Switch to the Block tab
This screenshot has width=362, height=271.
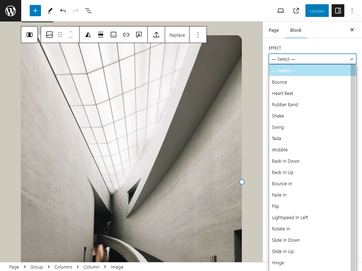tap(296, 30)
